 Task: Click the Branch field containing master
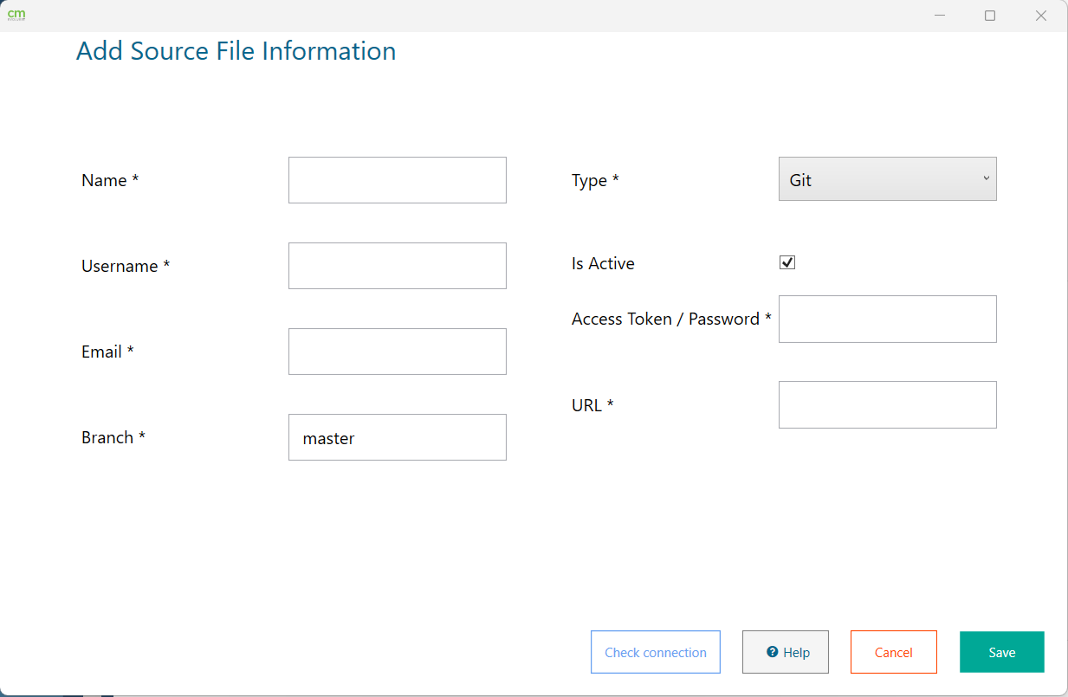(397, 437)
